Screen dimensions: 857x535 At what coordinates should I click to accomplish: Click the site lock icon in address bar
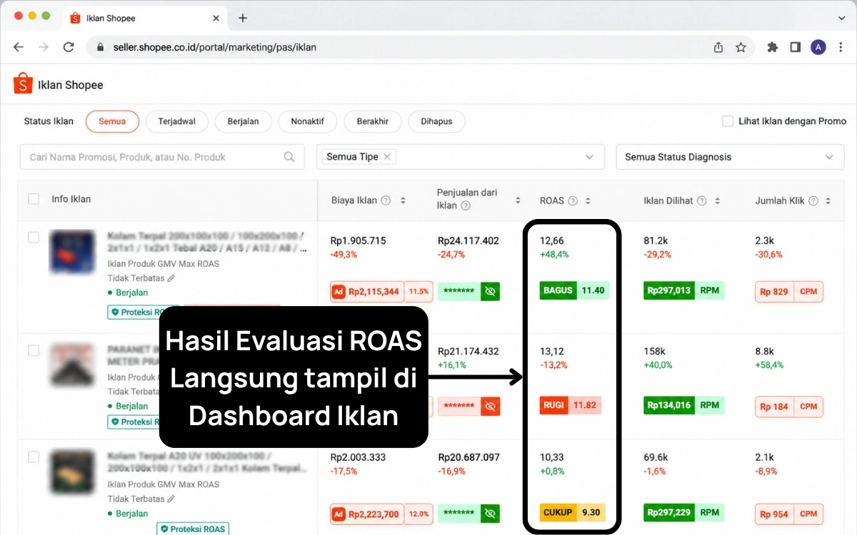[x=100, y=47]
